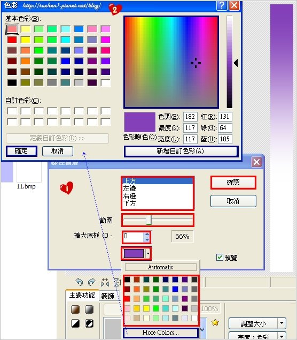
Task: Select the white basic color swatch
Action: [x=106, y=82]
